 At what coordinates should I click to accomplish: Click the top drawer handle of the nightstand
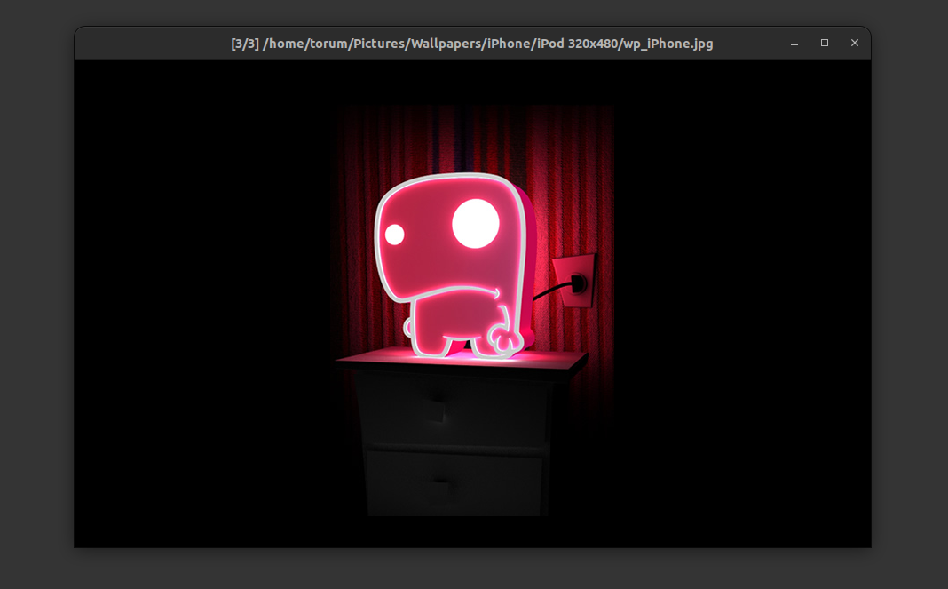tap(435, 408)
